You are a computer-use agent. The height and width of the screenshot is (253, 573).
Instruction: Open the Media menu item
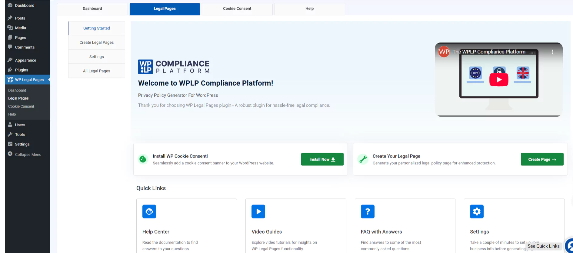[x=28, y=28]
